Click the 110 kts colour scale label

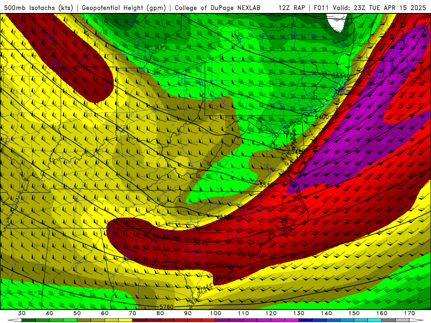tap(244, 313)
